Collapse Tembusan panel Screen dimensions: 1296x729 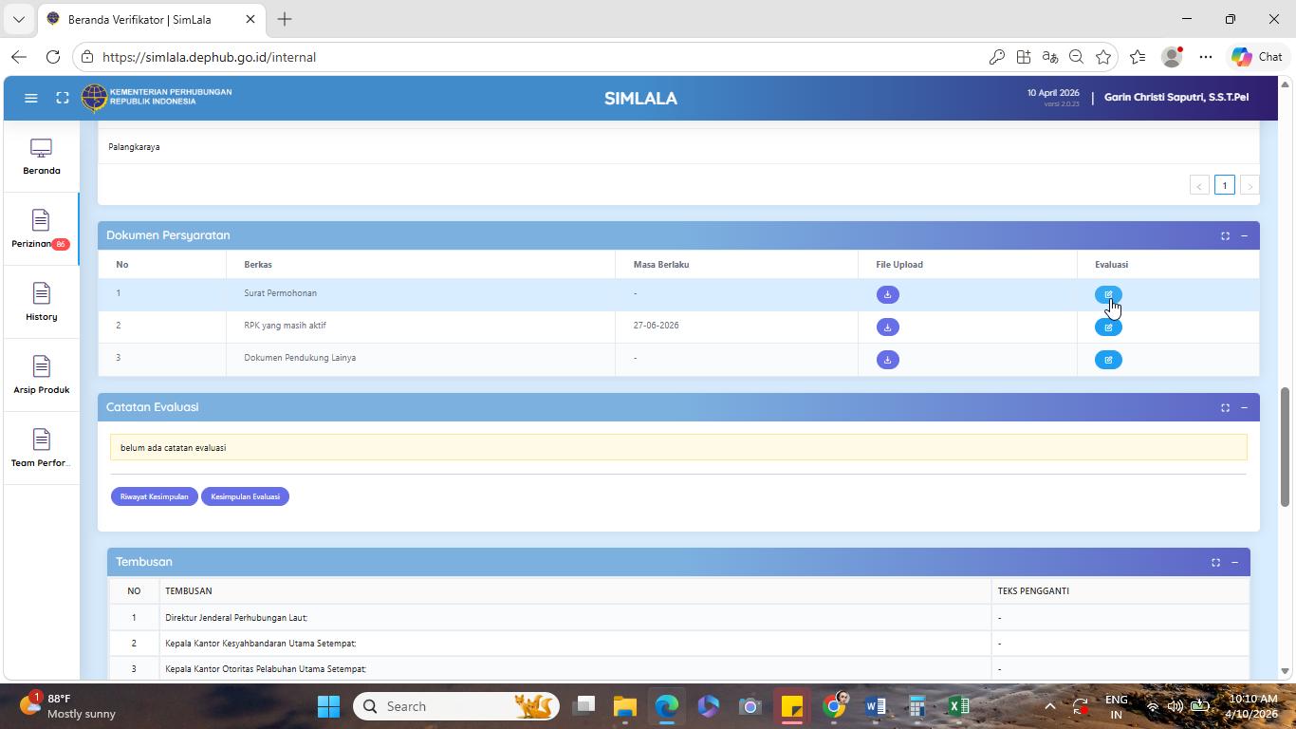[x=1234, y=562]
